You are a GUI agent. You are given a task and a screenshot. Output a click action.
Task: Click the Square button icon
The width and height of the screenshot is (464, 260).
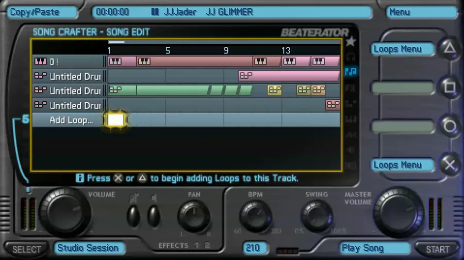click(x=450, y=87)
